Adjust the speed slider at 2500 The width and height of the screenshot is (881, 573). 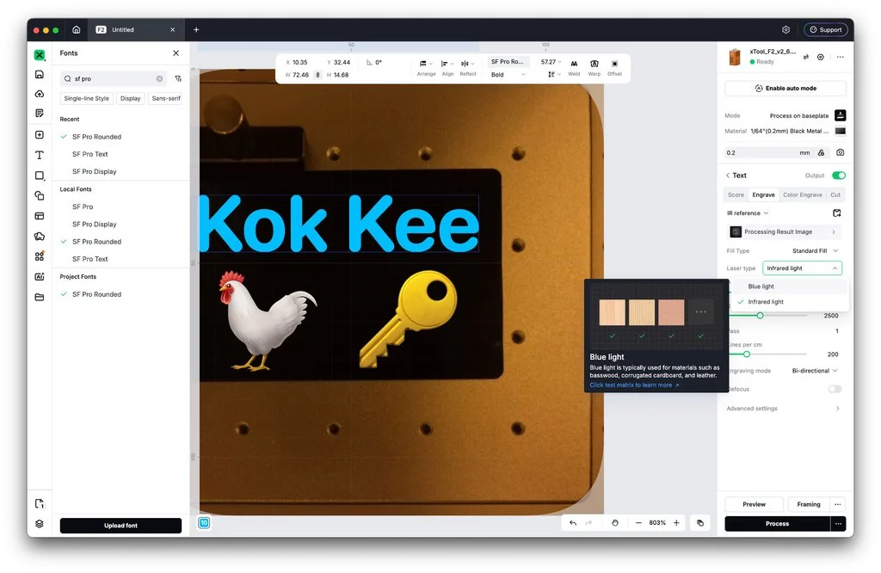[760, 316]
